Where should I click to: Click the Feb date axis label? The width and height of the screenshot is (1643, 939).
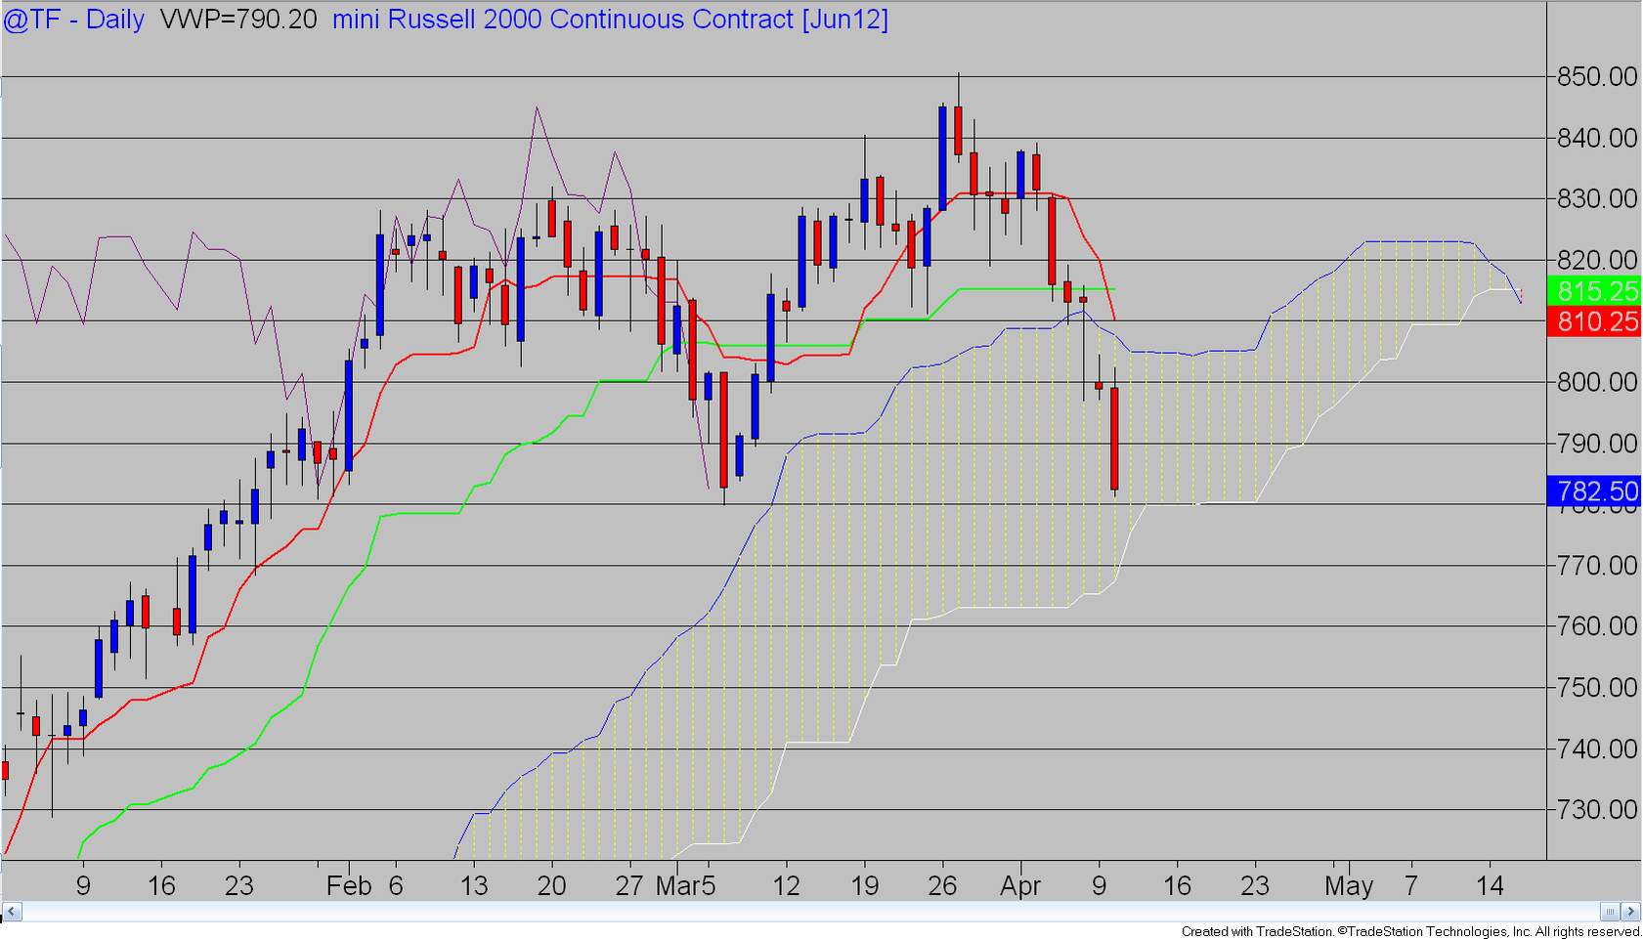[x=349, y=886]
